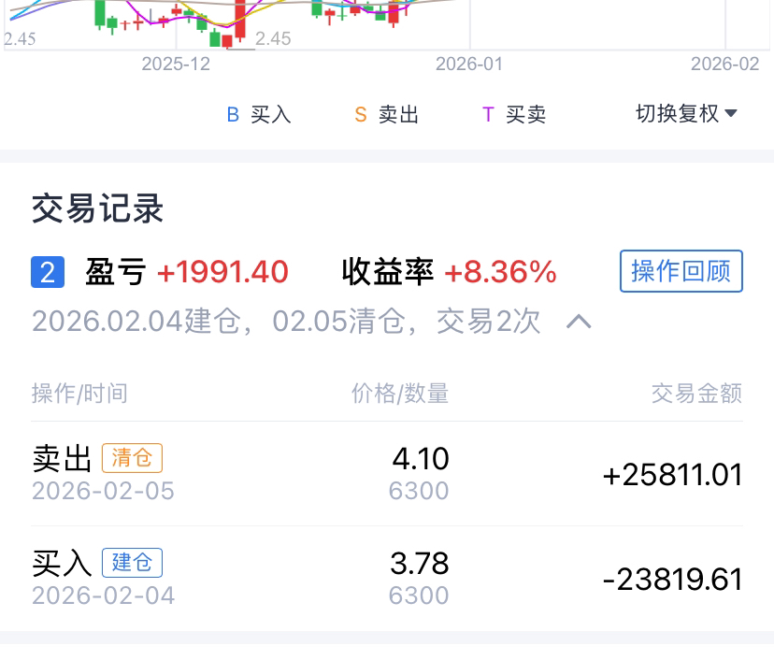The image size is (774, 660).
Task: Click the red candlestick near 2.45 label
Action: [240, 19]
